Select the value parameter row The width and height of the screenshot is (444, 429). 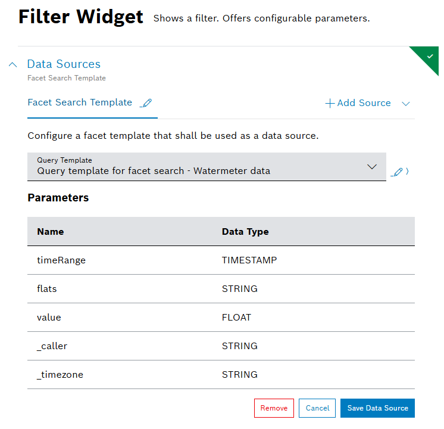coord(221,318)
